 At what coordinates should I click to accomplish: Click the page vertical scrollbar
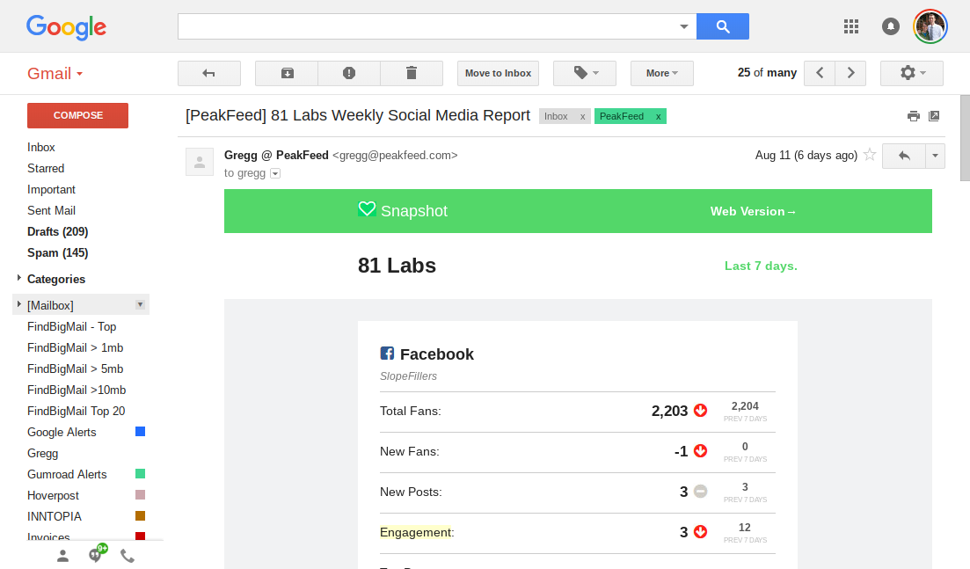pos(965,138)
